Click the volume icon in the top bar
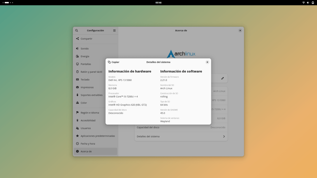 coord(308,3)
